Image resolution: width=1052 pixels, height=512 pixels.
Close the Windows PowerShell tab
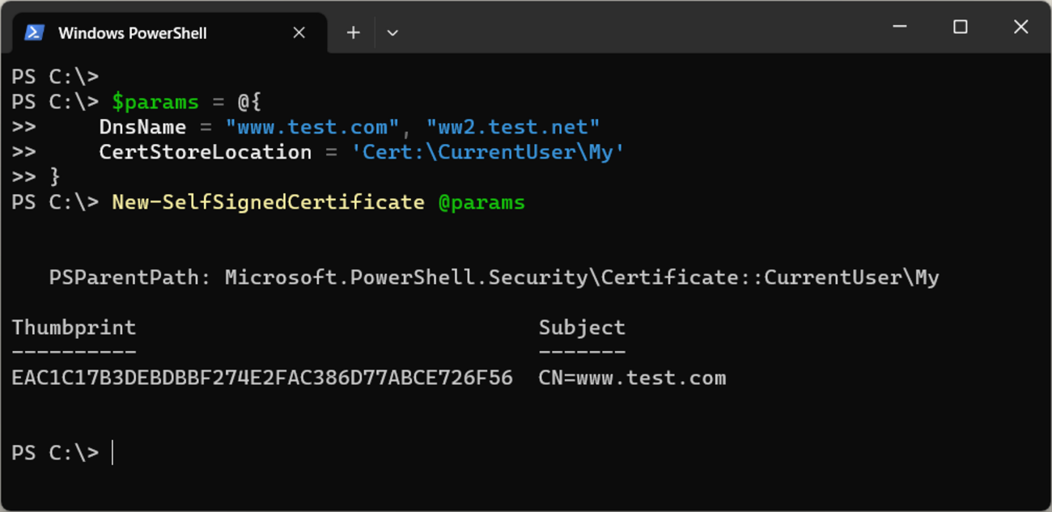click(299, 32)
